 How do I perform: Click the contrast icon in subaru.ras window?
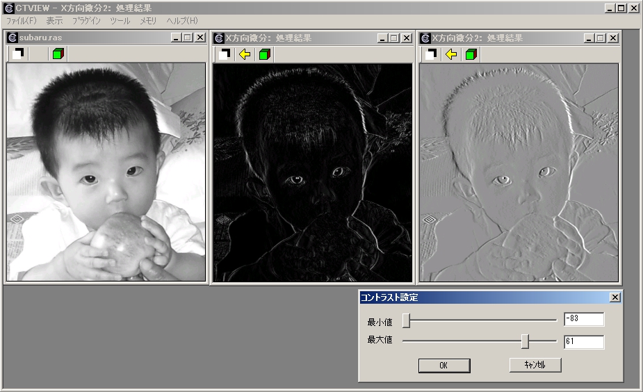(18, 54)
